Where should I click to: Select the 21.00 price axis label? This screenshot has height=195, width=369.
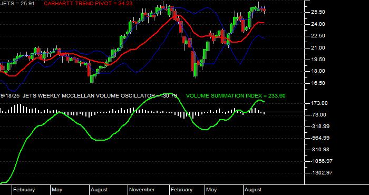coord(318,48)
